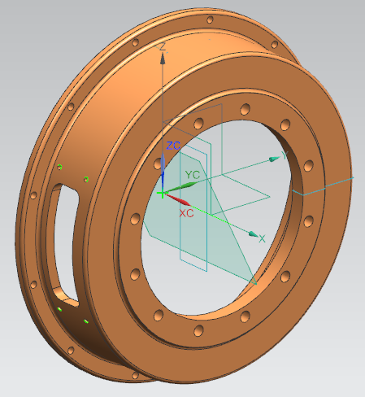Click the XC axis label
This screenshot has height=397, width=365.
(186, 213)
